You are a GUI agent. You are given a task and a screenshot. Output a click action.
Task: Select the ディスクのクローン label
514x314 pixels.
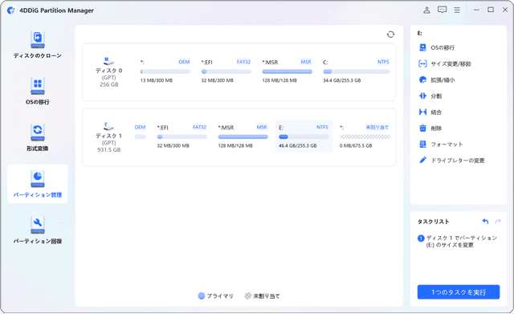[x=38, y=55]
